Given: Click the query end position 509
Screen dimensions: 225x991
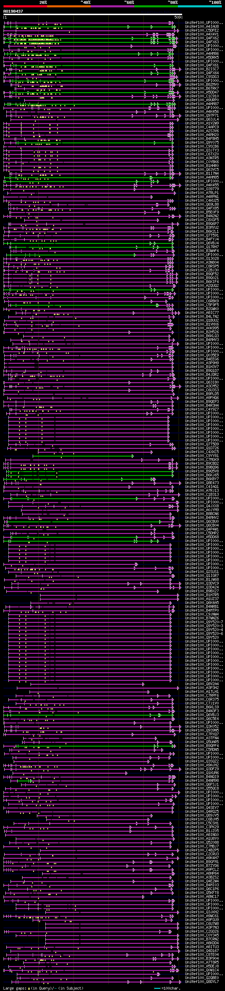Looking at the screenshot, I should point(178,17).
